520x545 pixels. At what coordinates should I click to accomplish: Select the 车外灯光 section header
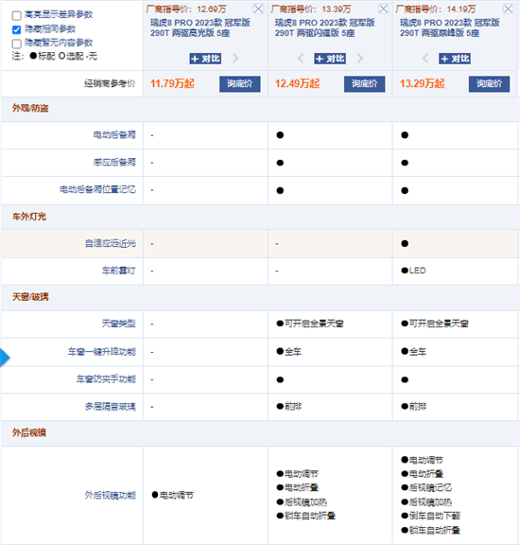pos(29,217)
